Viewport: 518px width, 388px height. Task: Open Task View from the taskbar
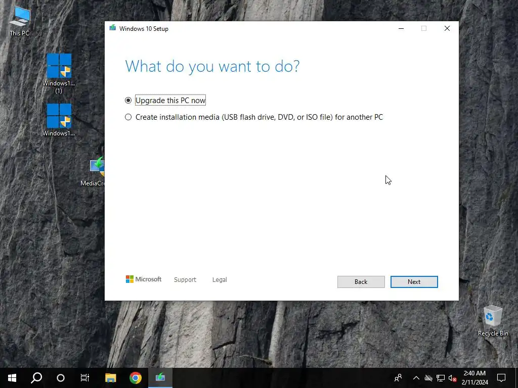(x=85, y=378)
